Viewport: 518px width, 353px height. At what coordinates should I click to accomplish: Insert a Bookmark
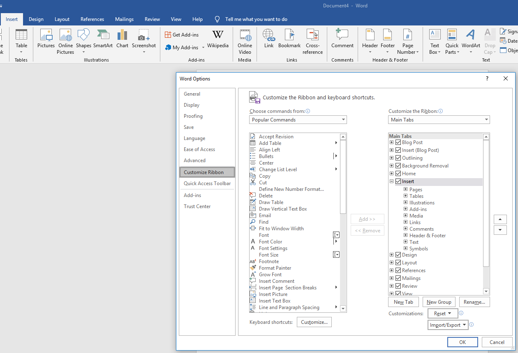tap(289, 39)
